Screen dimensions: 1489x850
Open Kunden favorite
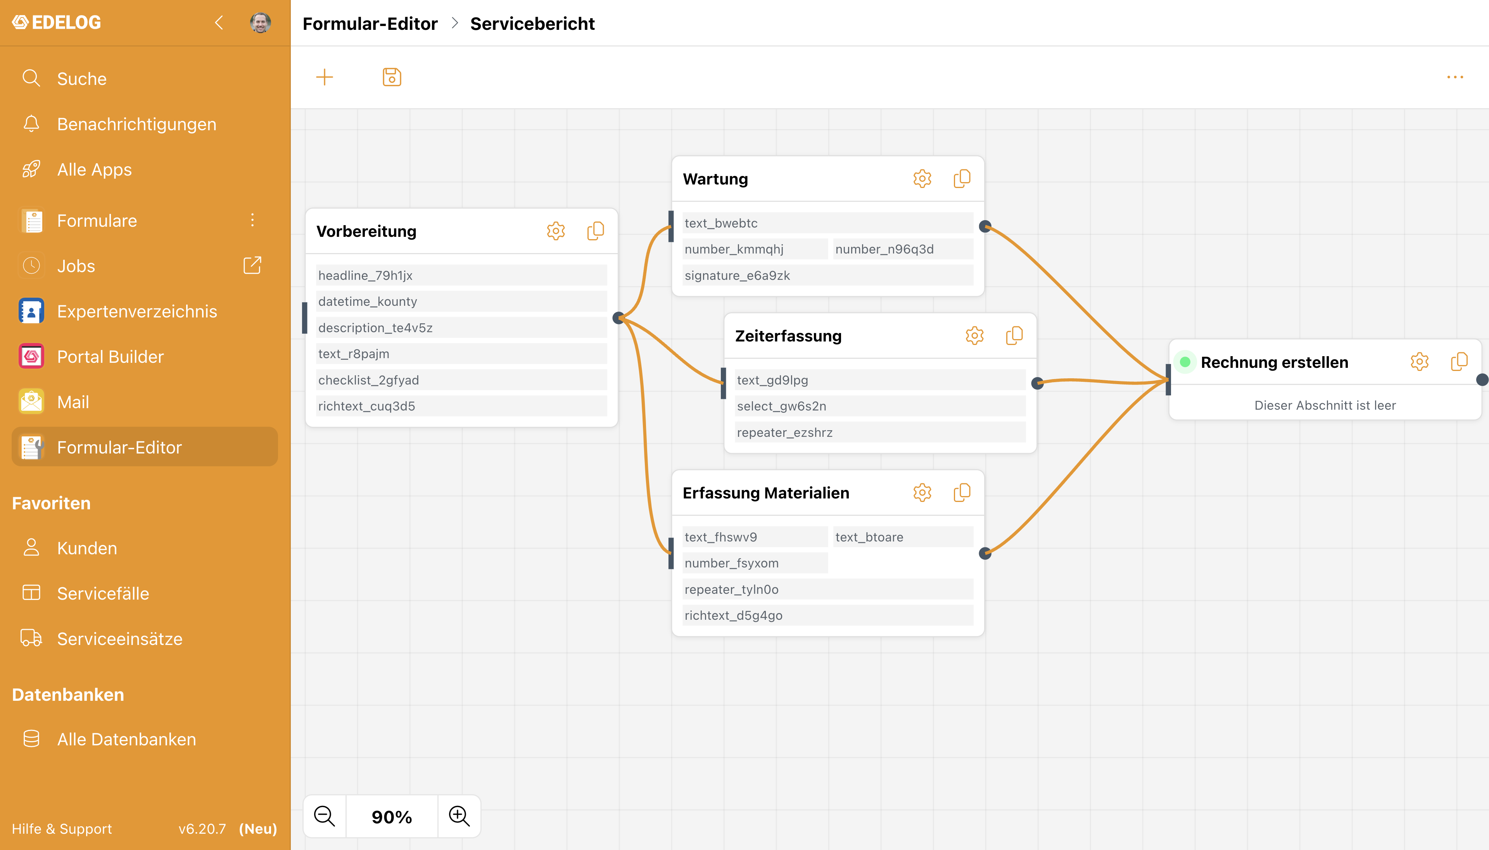[145, 548]
